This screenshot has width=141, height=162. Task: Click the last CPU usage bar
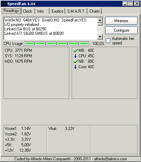click(84, 44)
